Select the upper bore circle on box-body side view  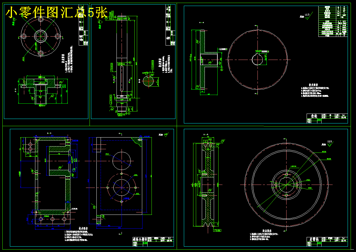[122, 160]
